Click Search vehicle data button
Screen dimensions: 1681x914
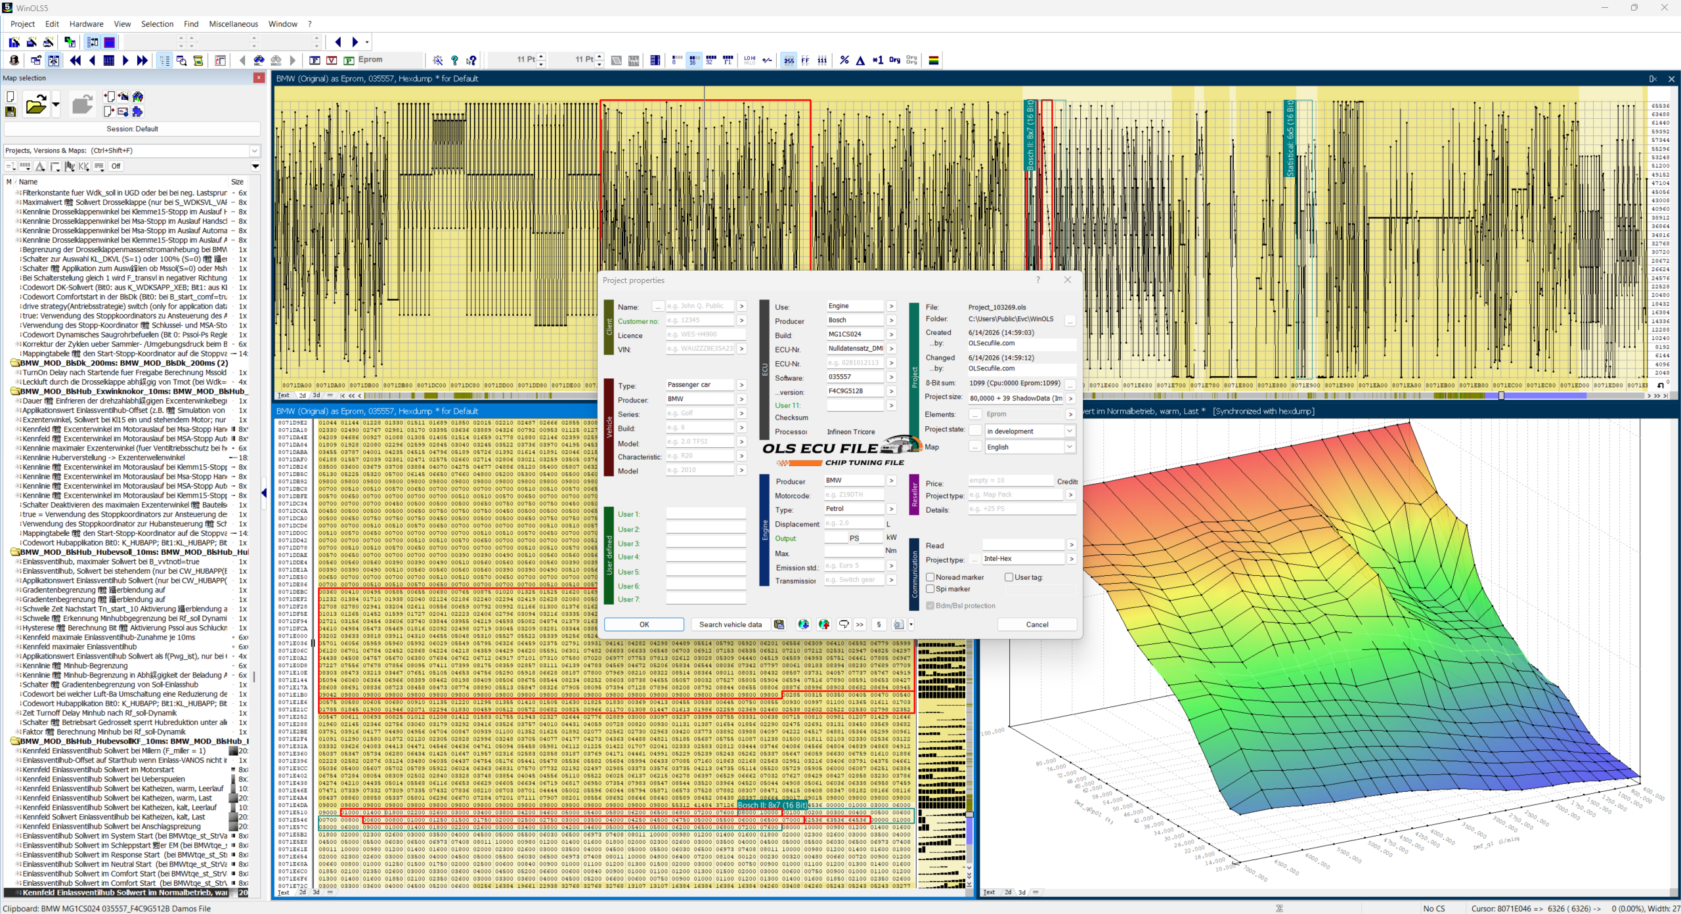click(730, 624)
